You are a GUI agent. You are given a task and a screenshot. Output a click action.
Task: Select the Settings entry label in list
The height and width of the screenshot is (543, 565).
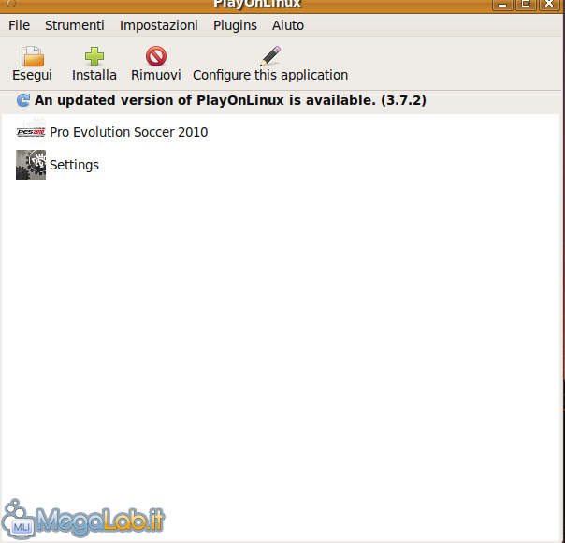[x=74, y=165]
